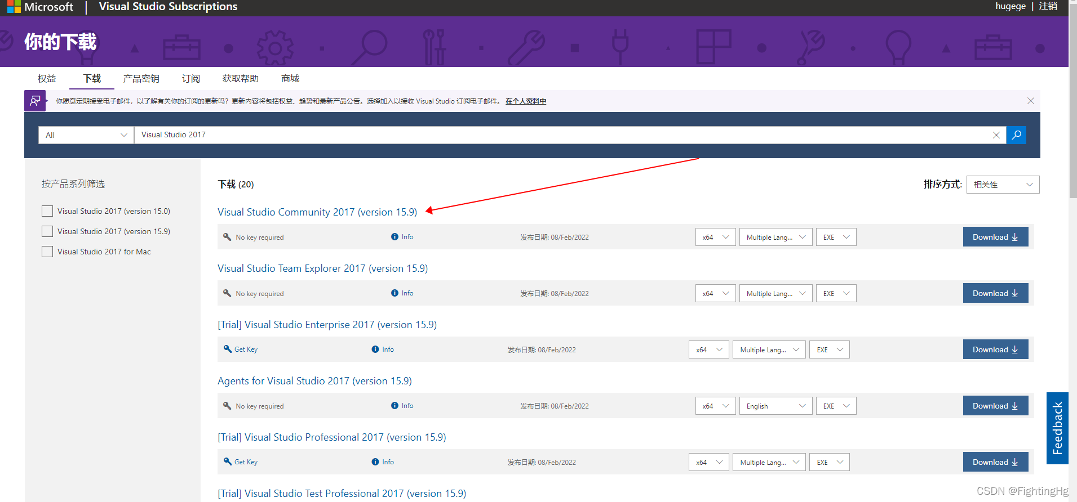This screenshot has width=1077, height=502.
Task: Switch to the 获取帮助 tab
Action: pyautogui.click(x=240, y=78)
